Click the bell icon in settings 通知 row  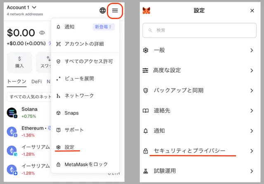(146, 131)
